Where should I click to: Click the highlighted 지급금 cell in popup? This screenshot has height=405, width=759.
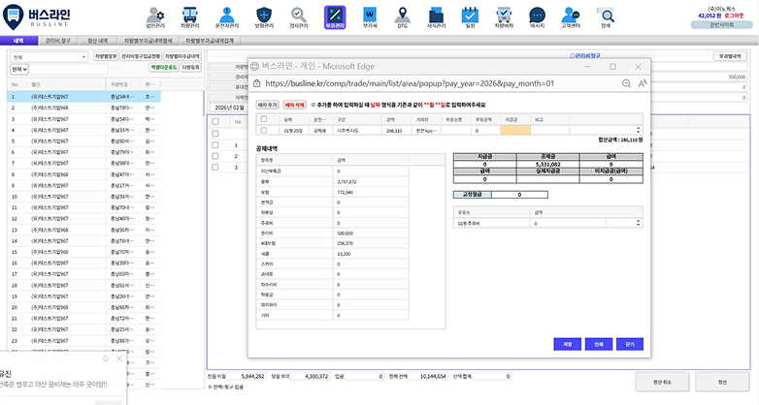click(515, 129)
